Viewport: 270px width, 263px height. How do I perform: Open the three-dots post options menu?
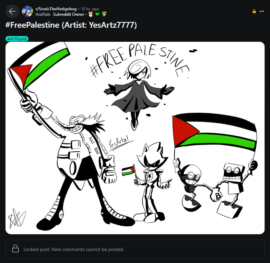pyautogui.click(x=262, y=11)
